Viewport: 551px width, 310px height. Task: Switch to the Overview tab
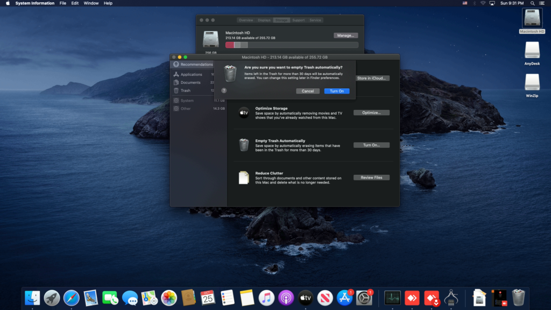tap(246, 19)
